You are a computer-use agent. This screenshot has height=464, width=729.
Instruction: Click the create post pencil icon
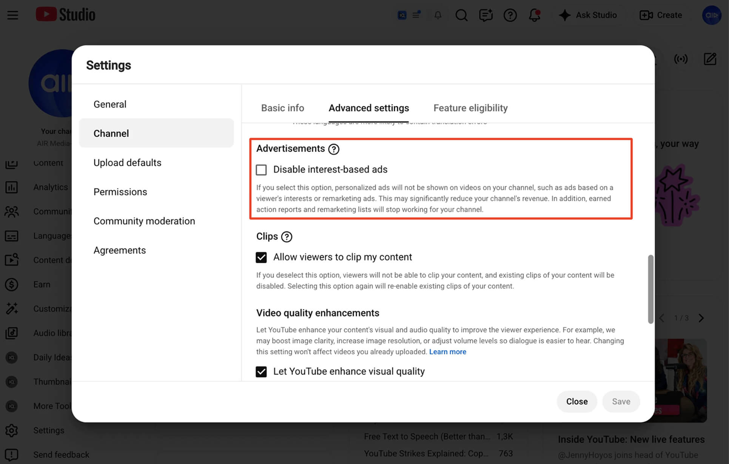[x=710, y=59]
